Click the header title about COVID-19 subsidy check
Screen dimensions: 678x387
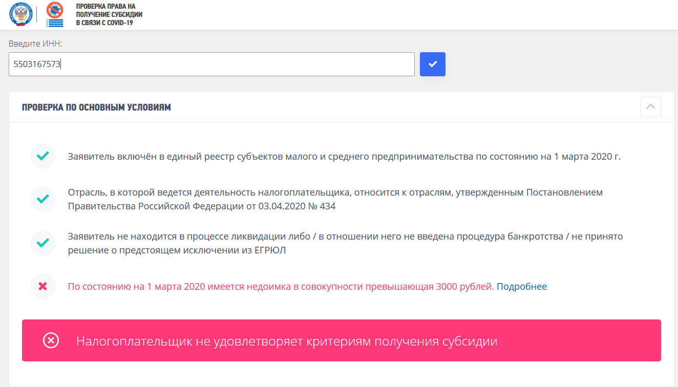coord(109,14)
